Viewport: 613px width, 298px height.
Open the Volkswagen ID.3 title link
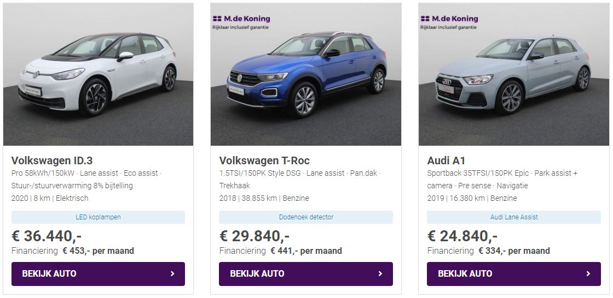tap(52, 160)
